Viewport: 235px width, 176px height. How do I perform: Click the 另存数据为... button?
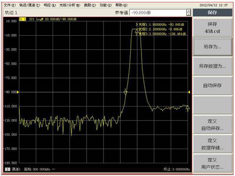coord(212,66)
